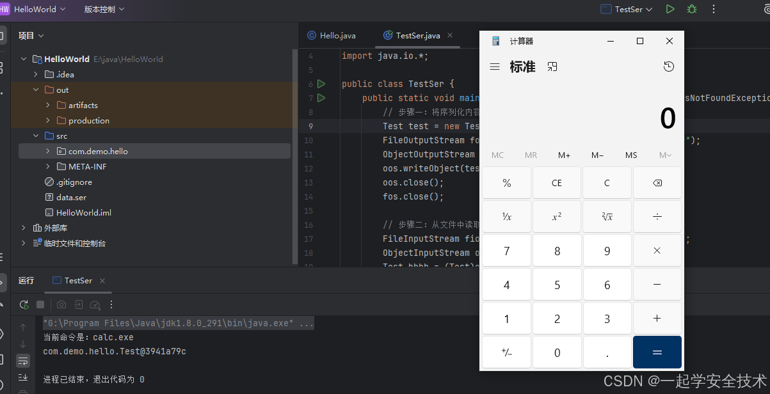Open the profiler gauge icon in Run toolbar
The width and height of the screenshot is (770, 394).
point(95,305)
